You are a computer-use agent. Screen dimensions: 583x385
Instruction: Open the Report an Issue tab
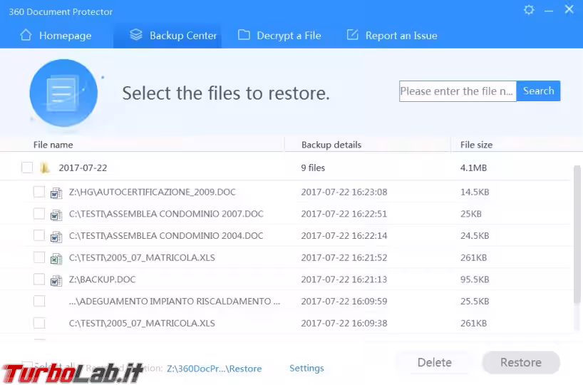(x=392, y=36)
